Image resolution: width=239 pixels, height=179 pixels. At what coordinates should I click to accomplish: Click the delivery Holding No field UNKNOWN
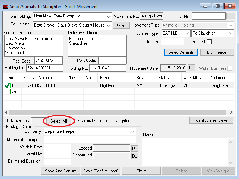[108, 68]
